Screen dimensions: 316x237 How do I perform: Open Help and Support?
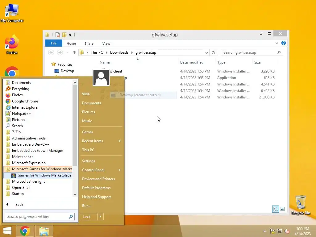pyautogui.click(x=101, y=197)
